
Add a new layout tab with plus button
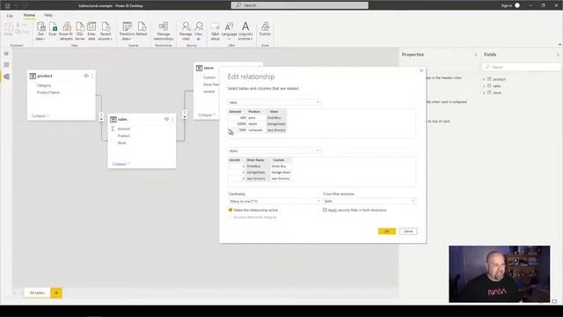coord(56,293)
